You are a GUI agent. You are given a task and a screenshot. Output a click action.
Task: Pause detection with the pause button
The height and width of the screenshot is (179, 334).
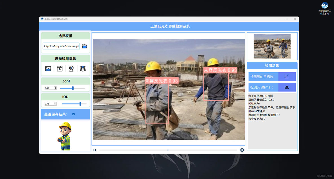coord(95,150)
